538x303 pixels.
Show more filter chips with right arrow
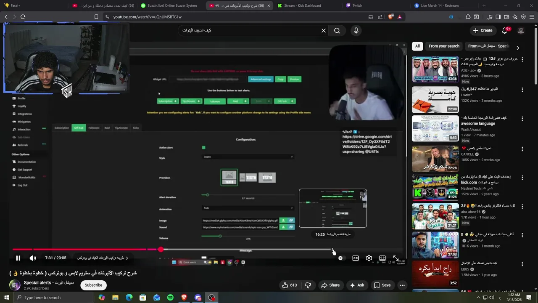pos(518,48)
